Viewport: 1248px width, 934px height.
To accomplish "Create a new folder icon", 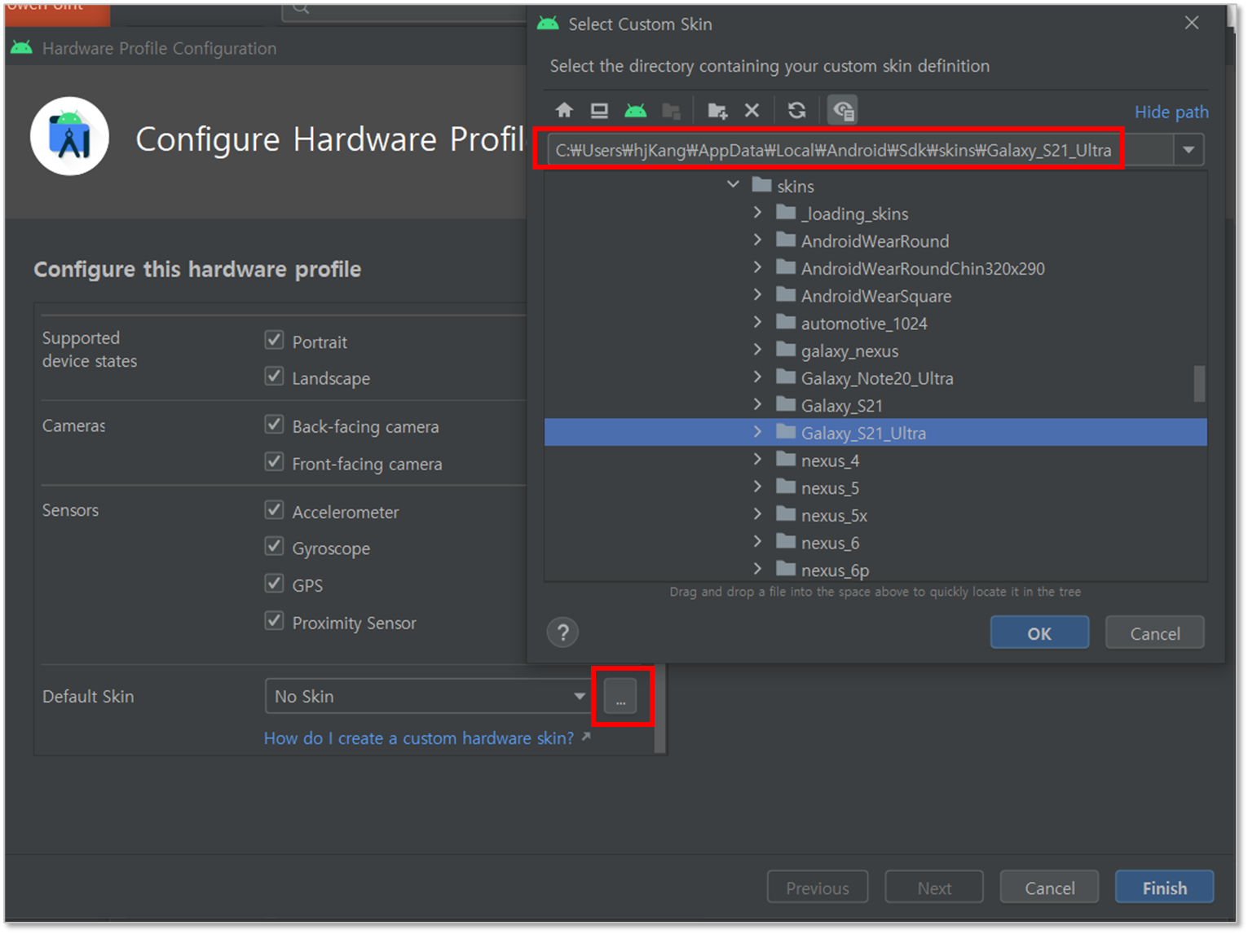I will (717, 110).
